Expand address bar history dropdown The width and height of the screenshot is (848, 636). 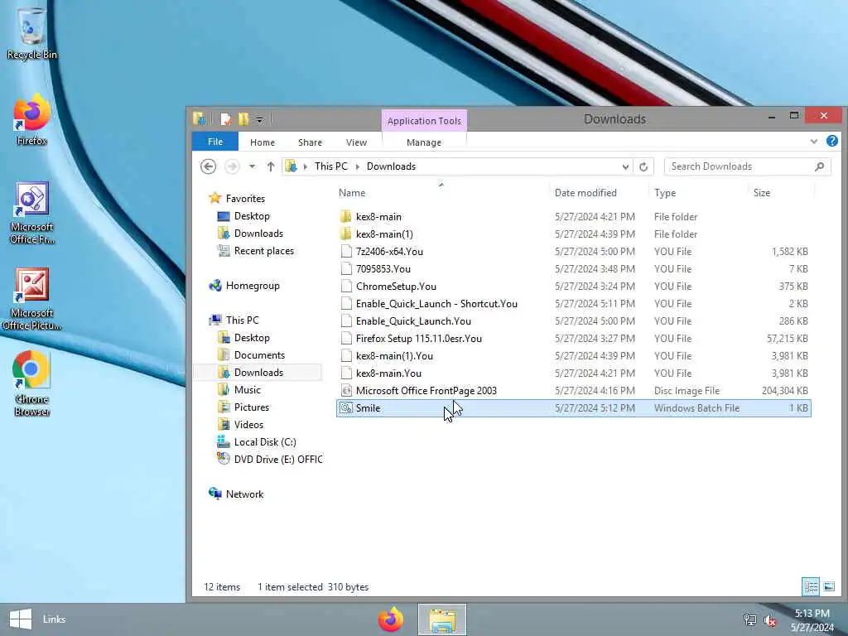coord(625,166)
